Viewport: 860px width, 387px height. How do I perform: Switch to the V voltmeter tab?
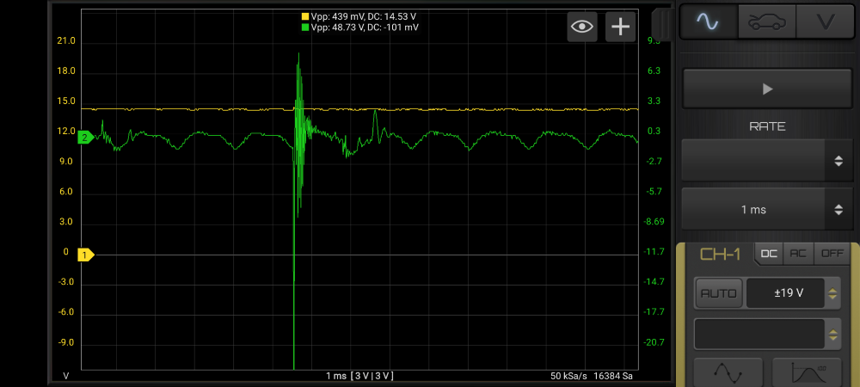click(825, 21)
